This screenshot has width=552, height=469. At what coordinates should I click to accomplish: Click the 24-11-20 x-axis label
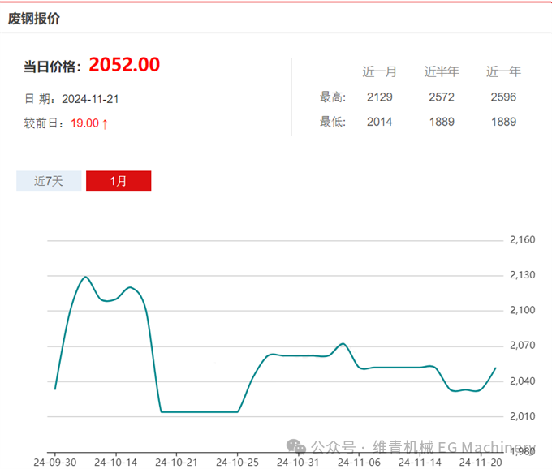click(481, 463)
